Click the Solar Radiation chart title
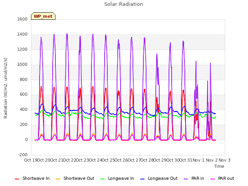The height and width of the screenshot is (186, 248). pos(124,4)
